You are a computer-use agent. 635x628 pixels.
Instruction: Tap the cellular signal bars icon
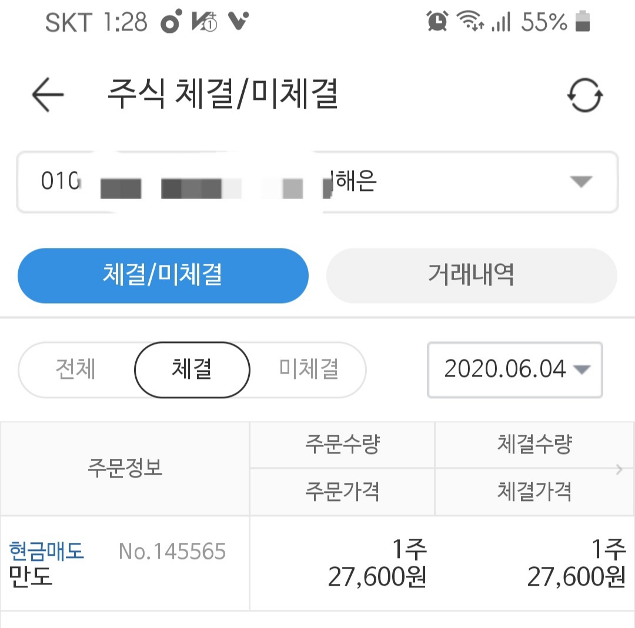click(501, 23)
